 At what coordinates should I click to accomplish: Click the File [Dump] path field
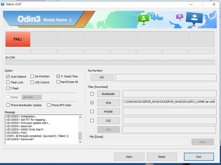point(138,142)
